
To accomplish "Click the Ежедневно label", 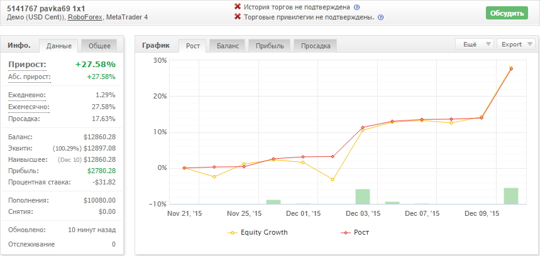I will pyautogui.click(x=27, y=95).
